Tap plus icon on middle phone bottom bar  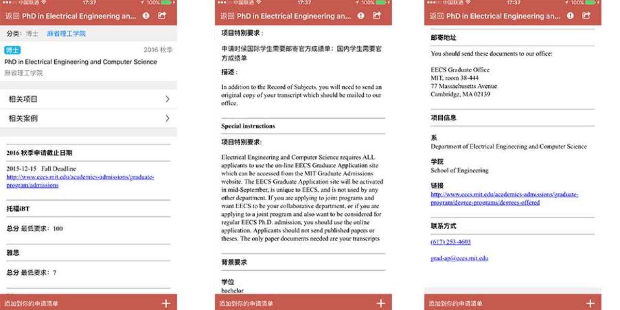click(381, 303)
